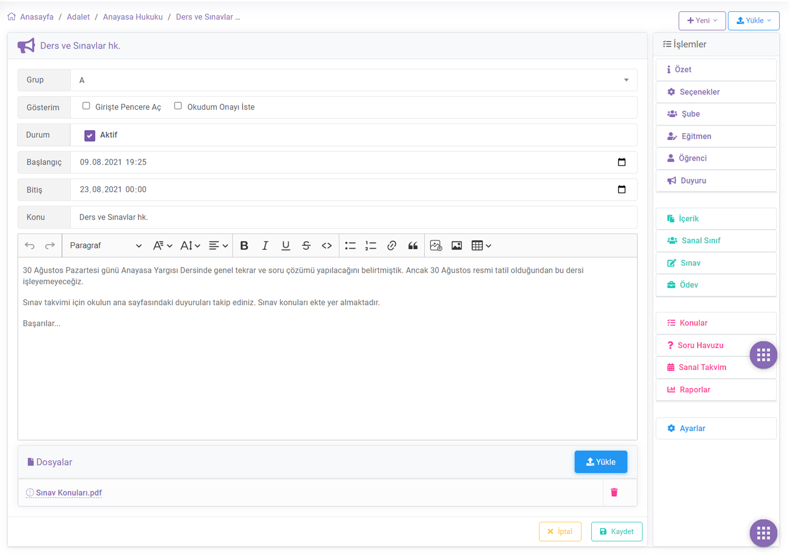Open Başlangıç date calendar picker icon
This screenshot has height=555, width=789.
622,162
